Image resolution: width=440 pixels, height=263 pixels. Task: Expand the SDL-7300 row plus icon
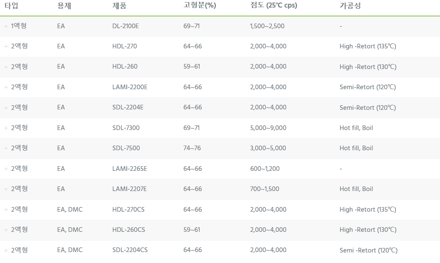6,128
